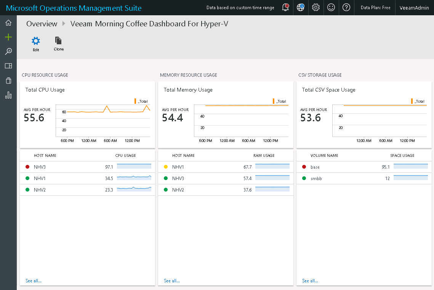The image size is (434, 290).
Task: Click the NHV1 RAM sparkline at 67.7
Action: tap(272, 166)
